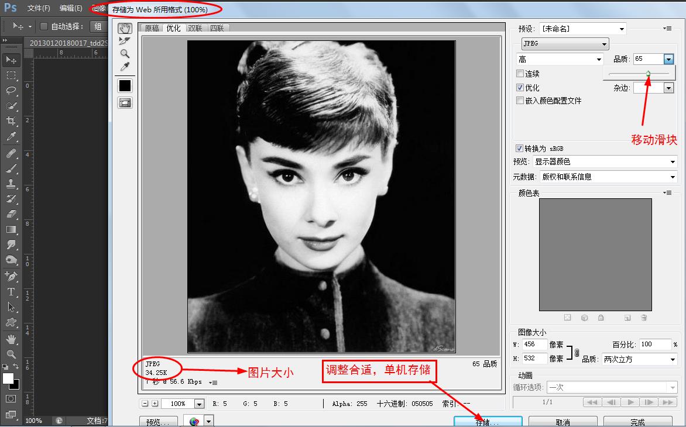
Task: Expand the 元数据 dropdown
Action: [608, 177]
